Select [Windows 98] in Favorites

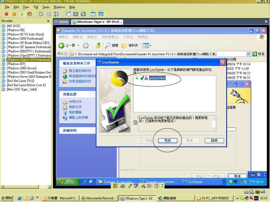(x=16, y=30)
